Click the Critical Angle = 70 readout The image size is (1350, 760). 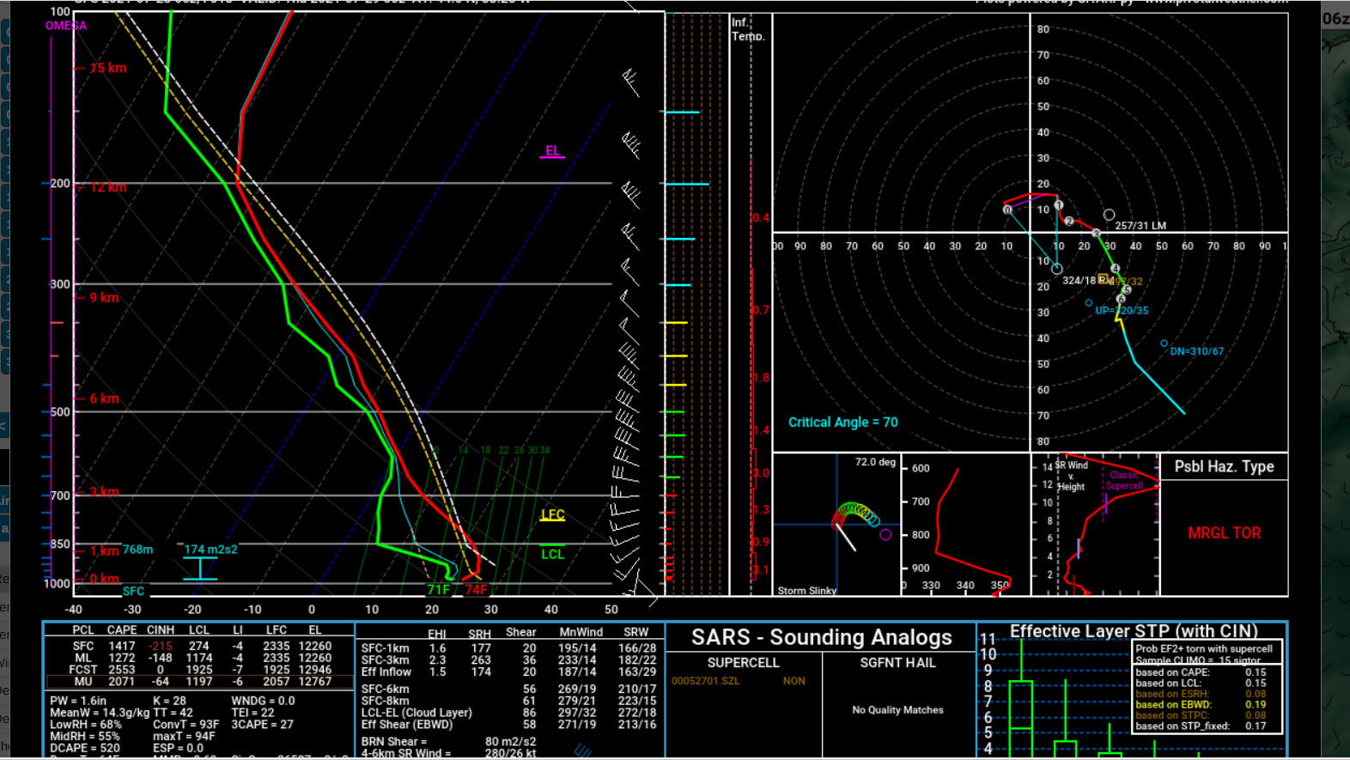click(x=843, y=423)
